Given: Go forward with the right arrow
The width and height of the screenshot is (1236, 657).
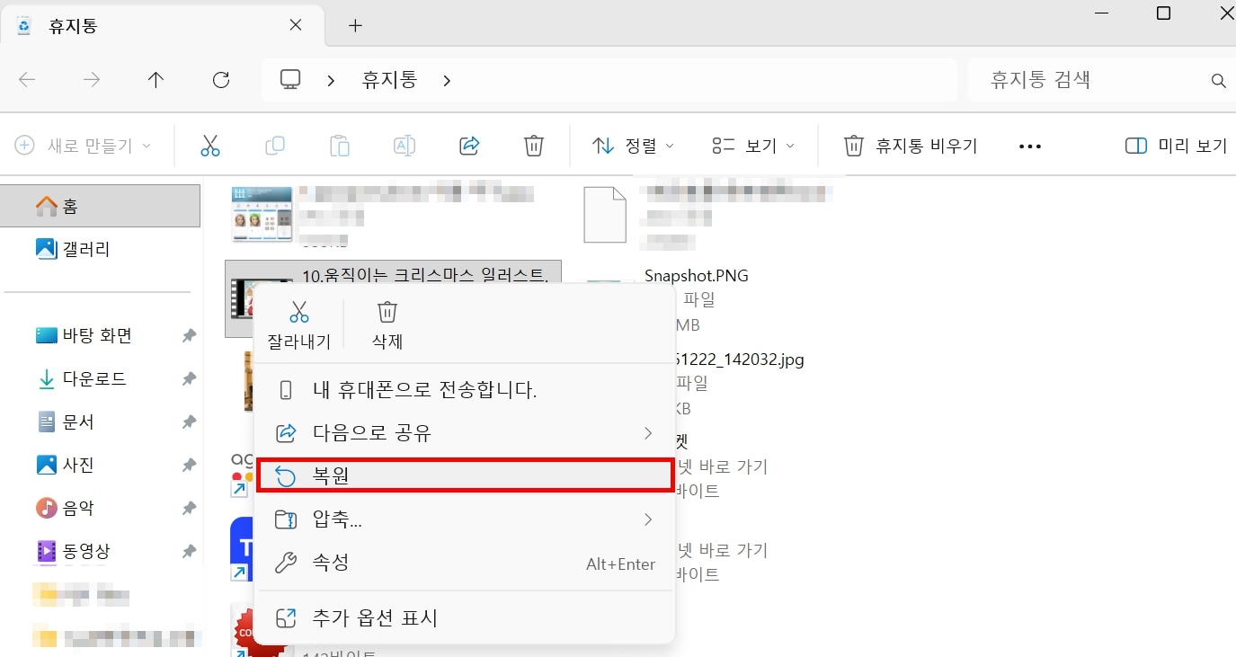Looking at the screenshot, I should click(92, 80).
